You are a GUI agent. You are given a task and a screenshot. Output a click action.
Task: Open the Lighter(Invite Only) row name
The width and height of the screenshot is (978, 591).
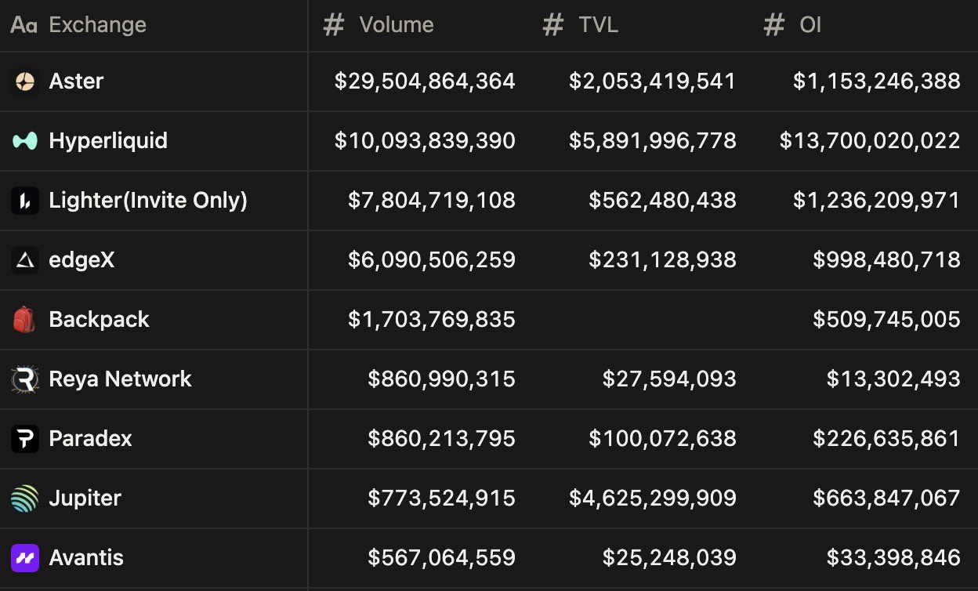pyautogui.click(x=148, y=201)
